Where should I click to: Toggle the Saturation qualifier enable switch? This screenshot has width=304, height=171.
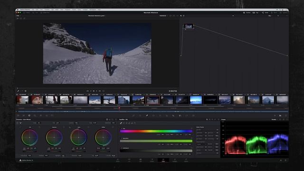(122, 138)
